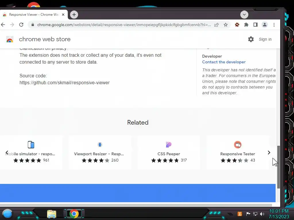Image resolution: width=294 pixels, height=220 pixels.
Task: Open a new tab with plus button
Action: (74, 15)
